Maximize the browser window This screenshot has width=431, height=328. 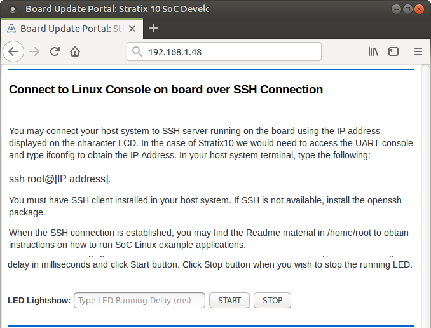coord(407,9)
